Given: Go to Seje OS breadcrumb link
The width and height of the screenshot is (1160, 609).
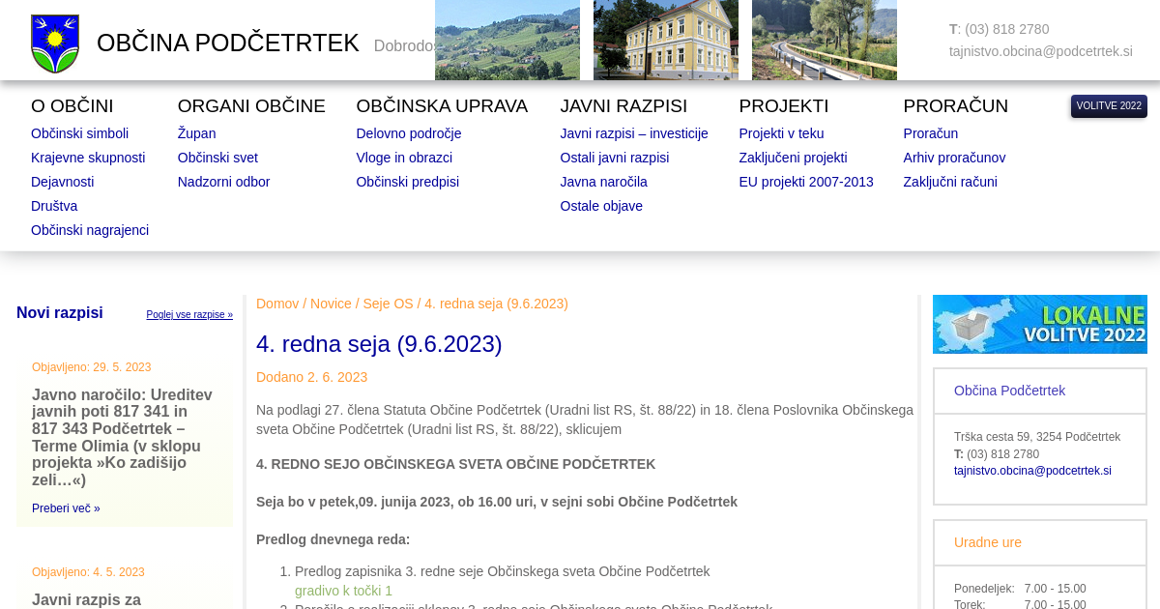Looking at the screenshot, I should (x=388, y=304).
